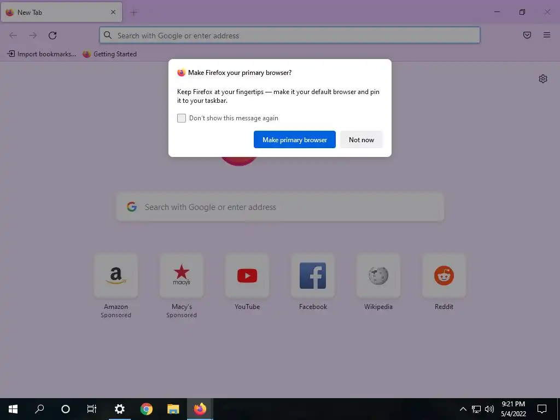This screenshot has width=560, height=420.
Task: Click Firefox icon on taskbar
Action: [200, 409]
